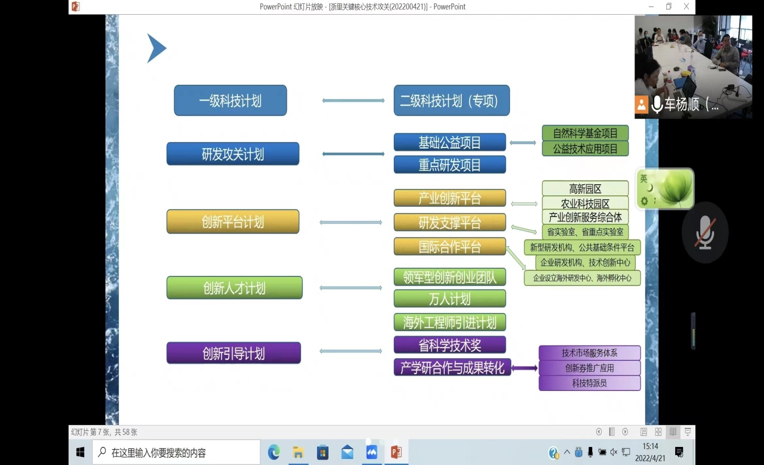Open Tencent Meeting app in the taskbar
Image resolution: width=764 pixels, height=465 pixels.
pos(371,452)
